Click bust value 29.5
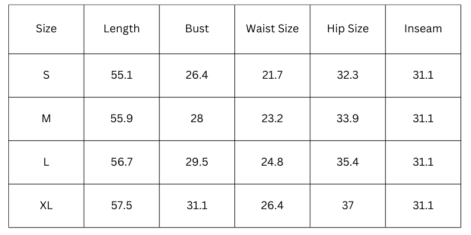The image size is (471, 235). (x=197, y=162)
